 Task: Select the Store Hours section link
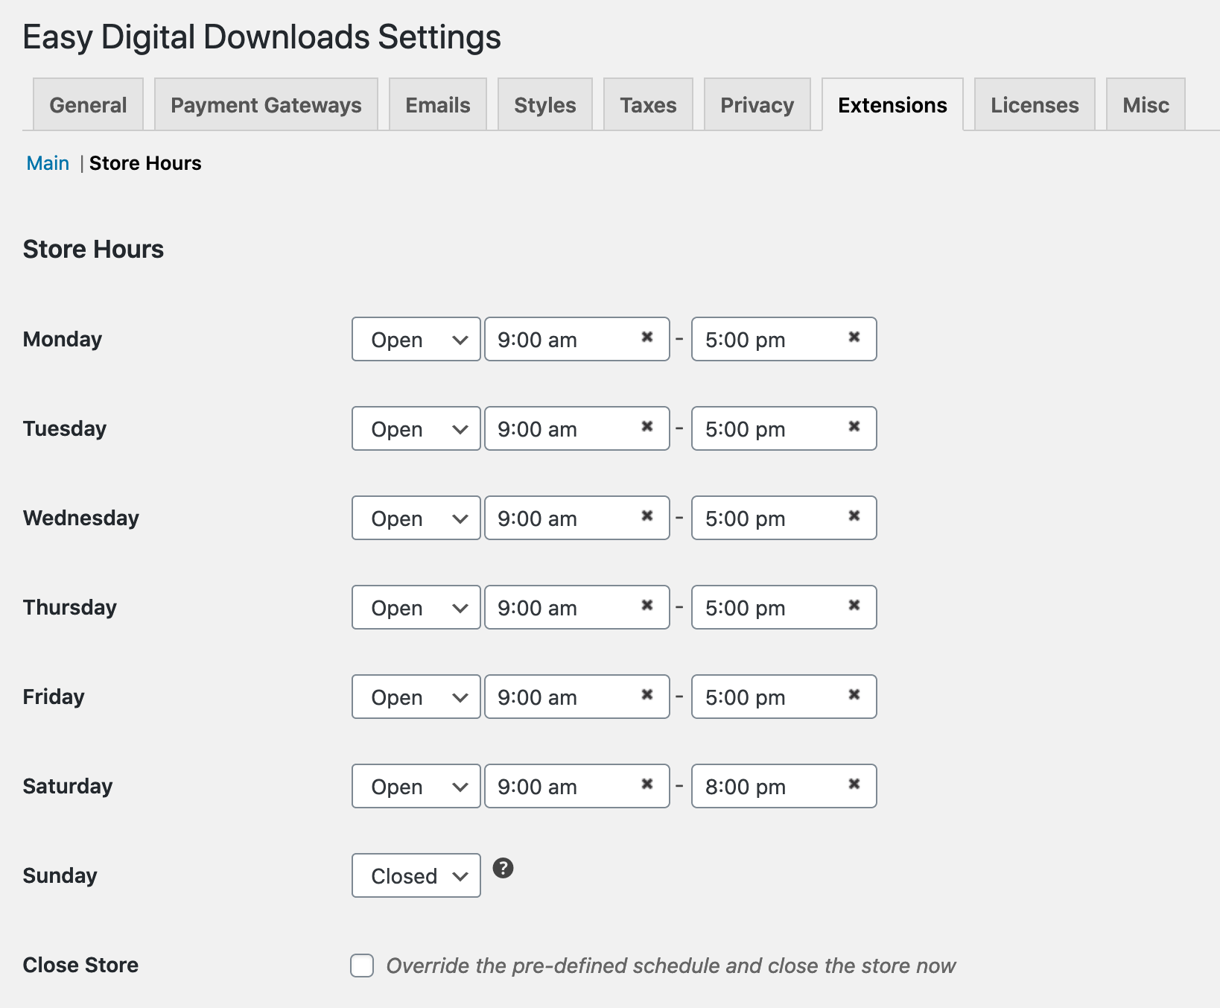tap(145, 163)
